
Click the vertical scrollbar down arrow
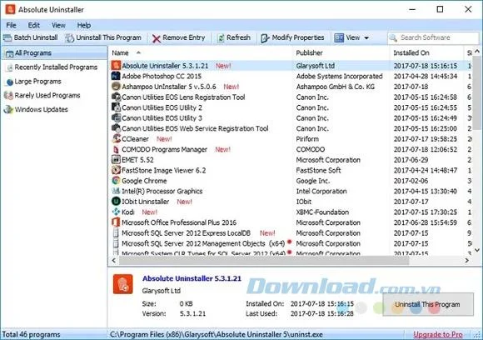477,250
